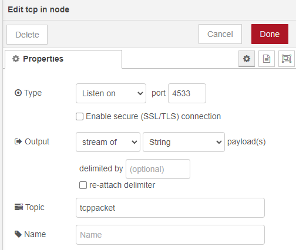Open the Listen on type dropdown
296x250 pixels.
[111, 93]
